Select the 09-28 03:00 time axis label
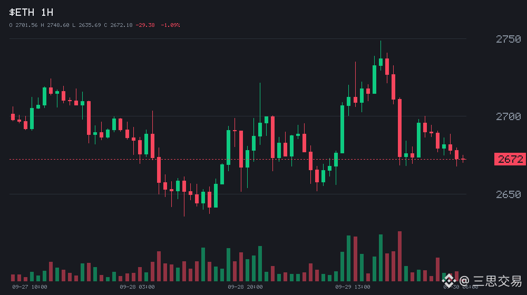527x295 pixels. (137, 287)
